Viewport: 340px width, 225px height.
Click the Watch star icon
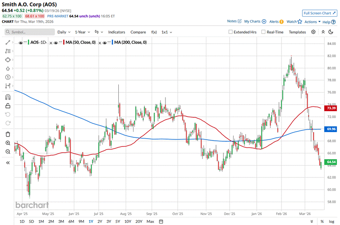(x=300, y=21)
